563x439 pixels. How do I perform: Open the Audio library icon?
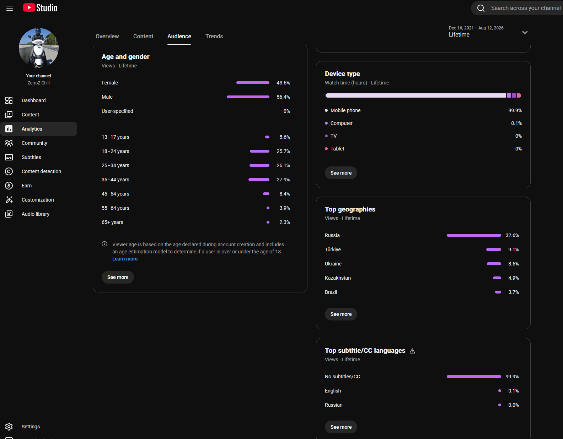pyautogui.click(x=9, y=214)
